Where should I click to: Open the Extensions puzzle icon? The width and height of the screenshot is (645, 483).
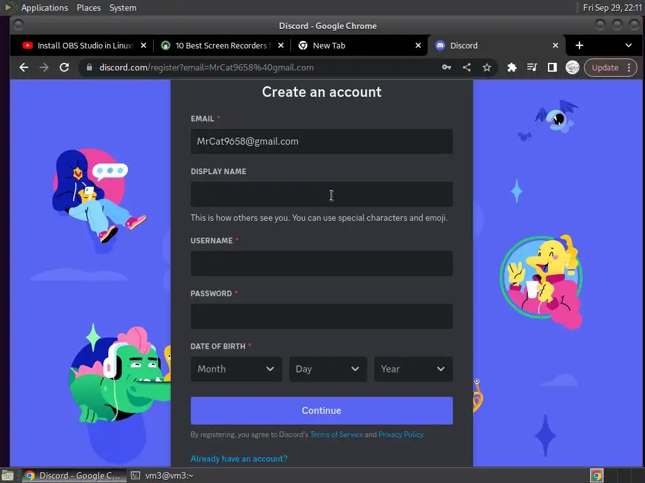coord(511,67)
